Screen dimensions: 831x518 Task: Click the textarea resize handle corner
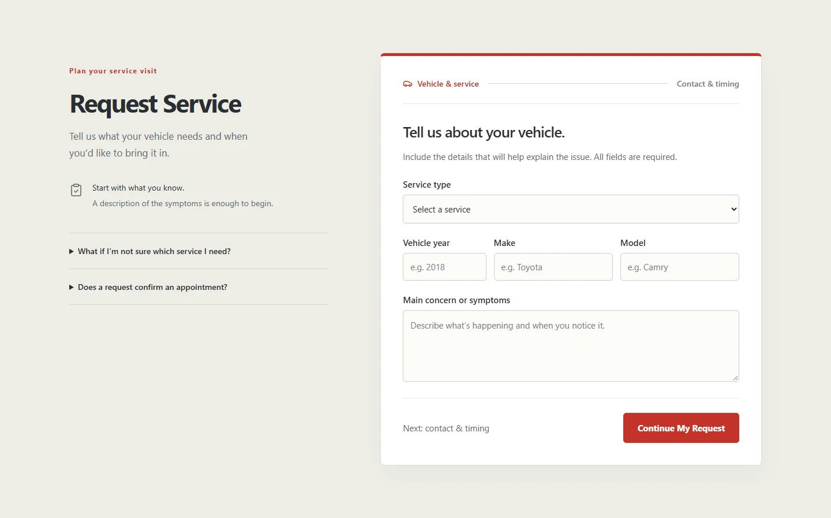(735, 378)
